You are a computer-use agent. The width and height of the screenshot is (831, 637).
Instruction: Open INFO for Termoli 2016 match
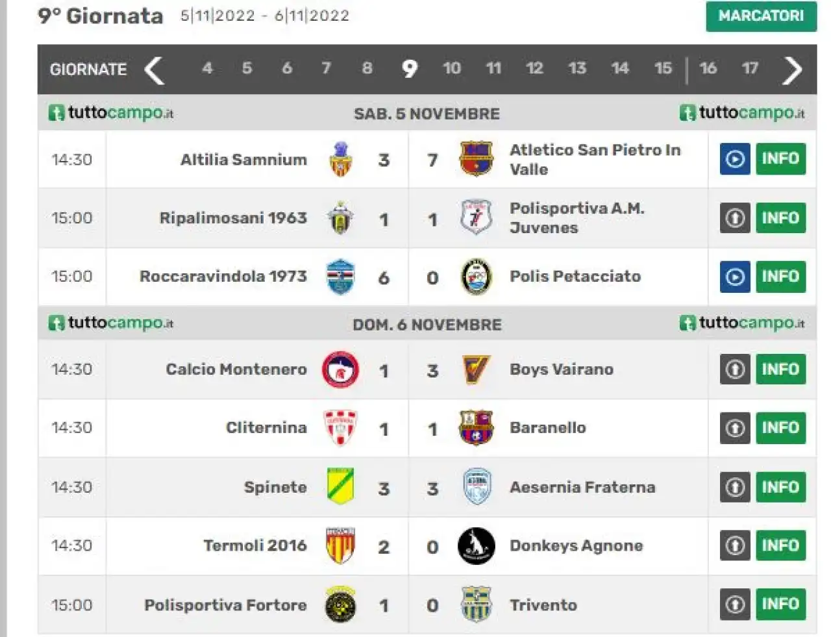point(780,545)
